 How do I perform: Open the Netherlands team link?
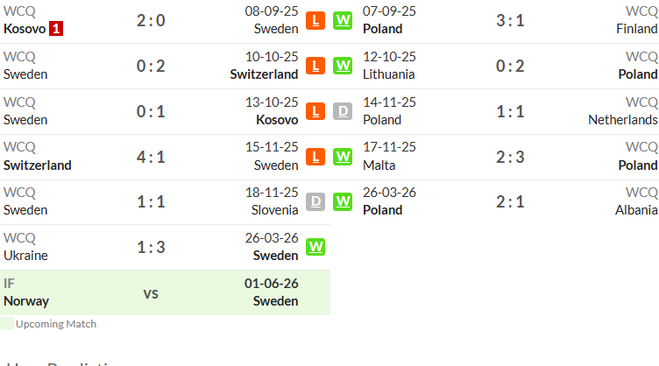pos(622,120)
